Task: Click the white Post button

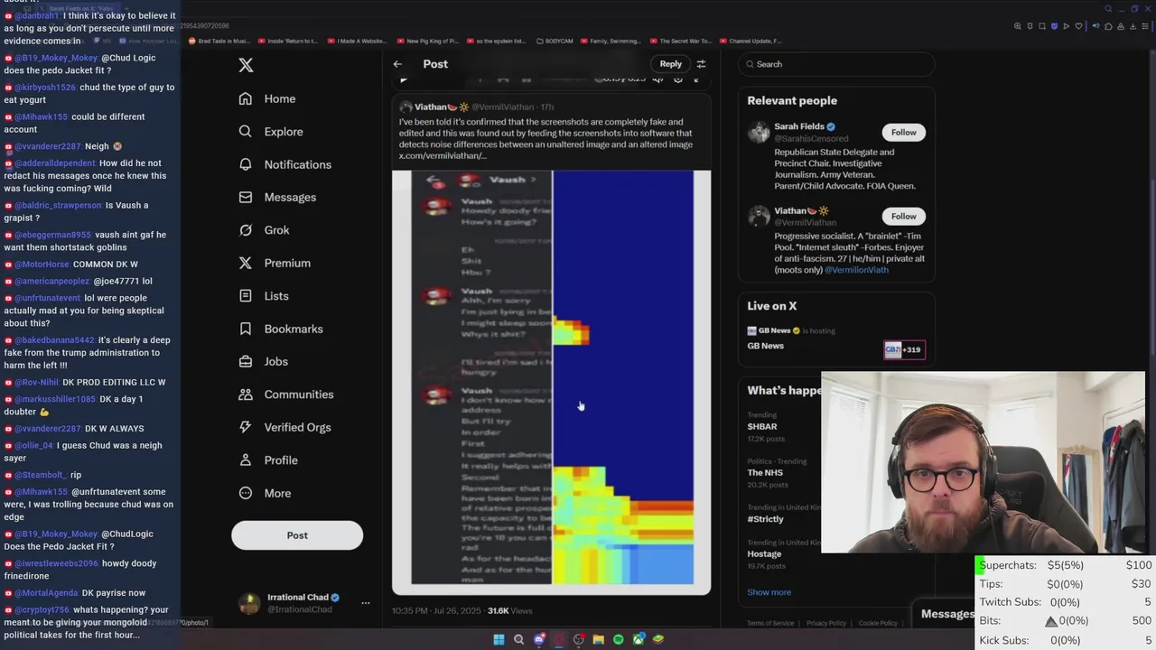Action: [297, 535]
